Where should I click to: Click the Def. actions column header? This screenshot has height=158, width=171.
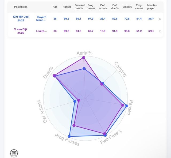pos(103,7)
